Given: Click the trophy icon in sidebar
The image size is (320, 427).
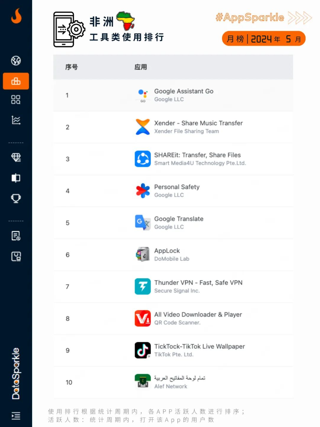Looking at the screenshot, I should 16,198.
